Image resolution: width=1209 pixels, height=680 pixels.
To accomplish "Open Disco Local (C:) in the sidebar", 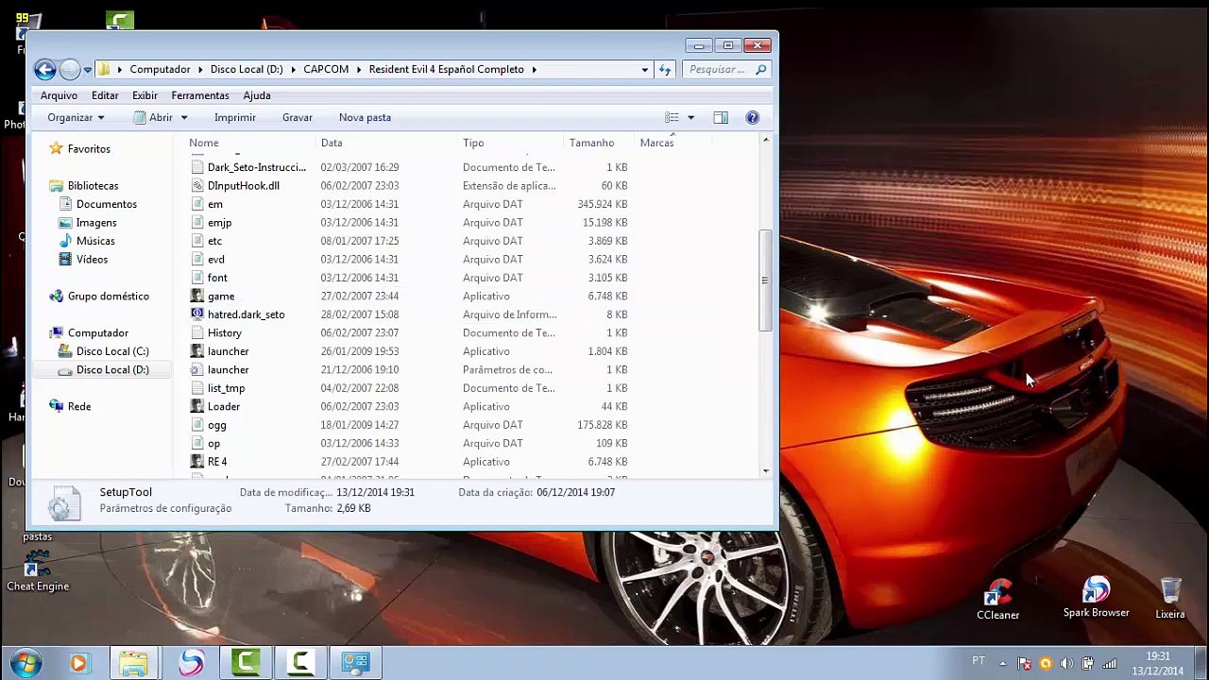I will click(x=112, y=351).
